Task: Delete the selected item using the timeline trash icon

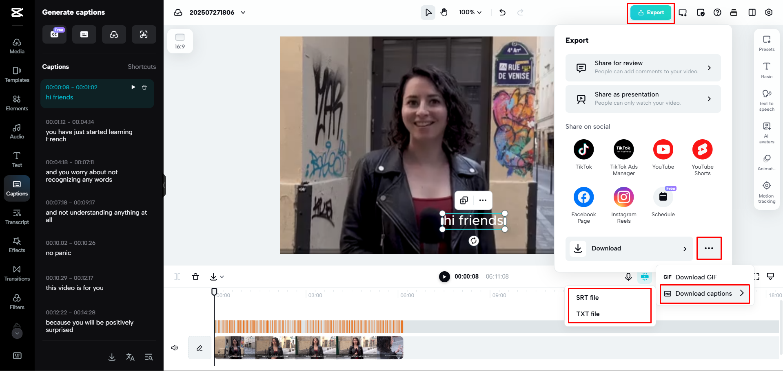Action: tap(195, 277)
